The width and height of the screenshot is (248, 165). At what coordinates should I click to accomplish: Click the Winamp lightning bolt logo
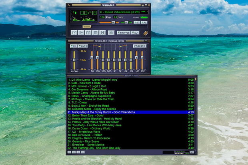(x=146, y=33)
